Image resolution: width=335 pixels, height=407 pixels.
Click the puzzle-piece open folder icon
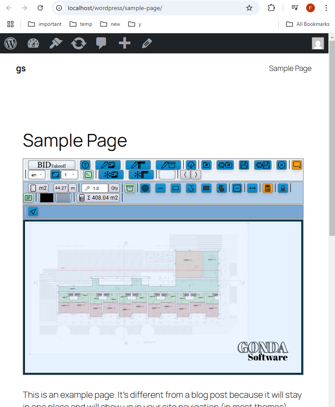coord(225,165)
